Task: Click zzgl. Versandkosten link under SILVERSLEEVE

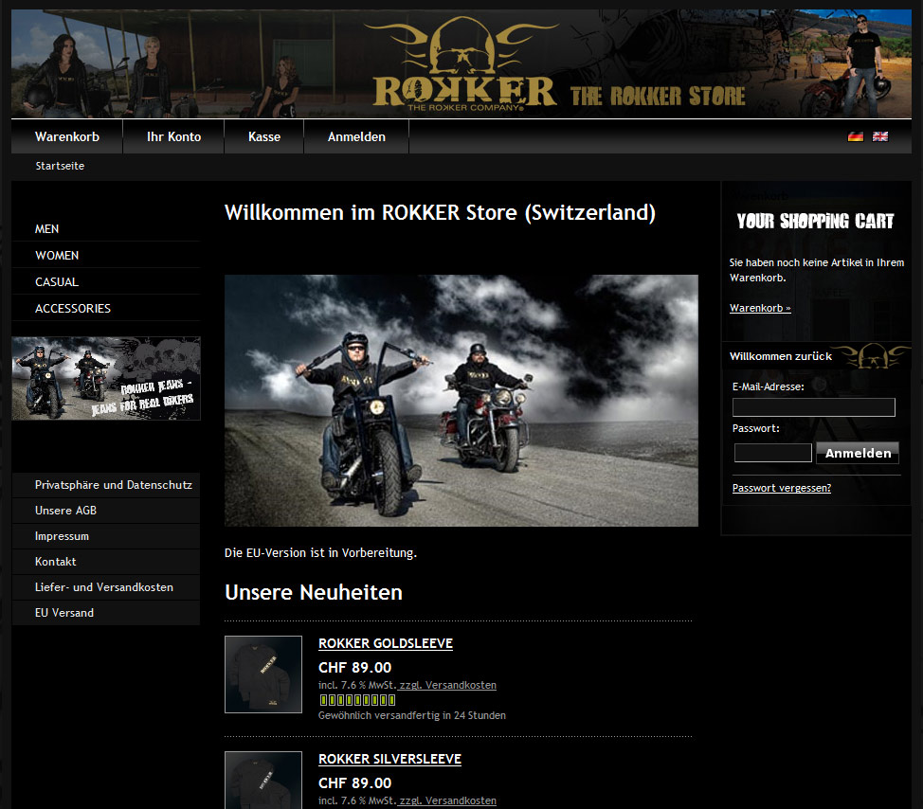Action: (447, 800)
